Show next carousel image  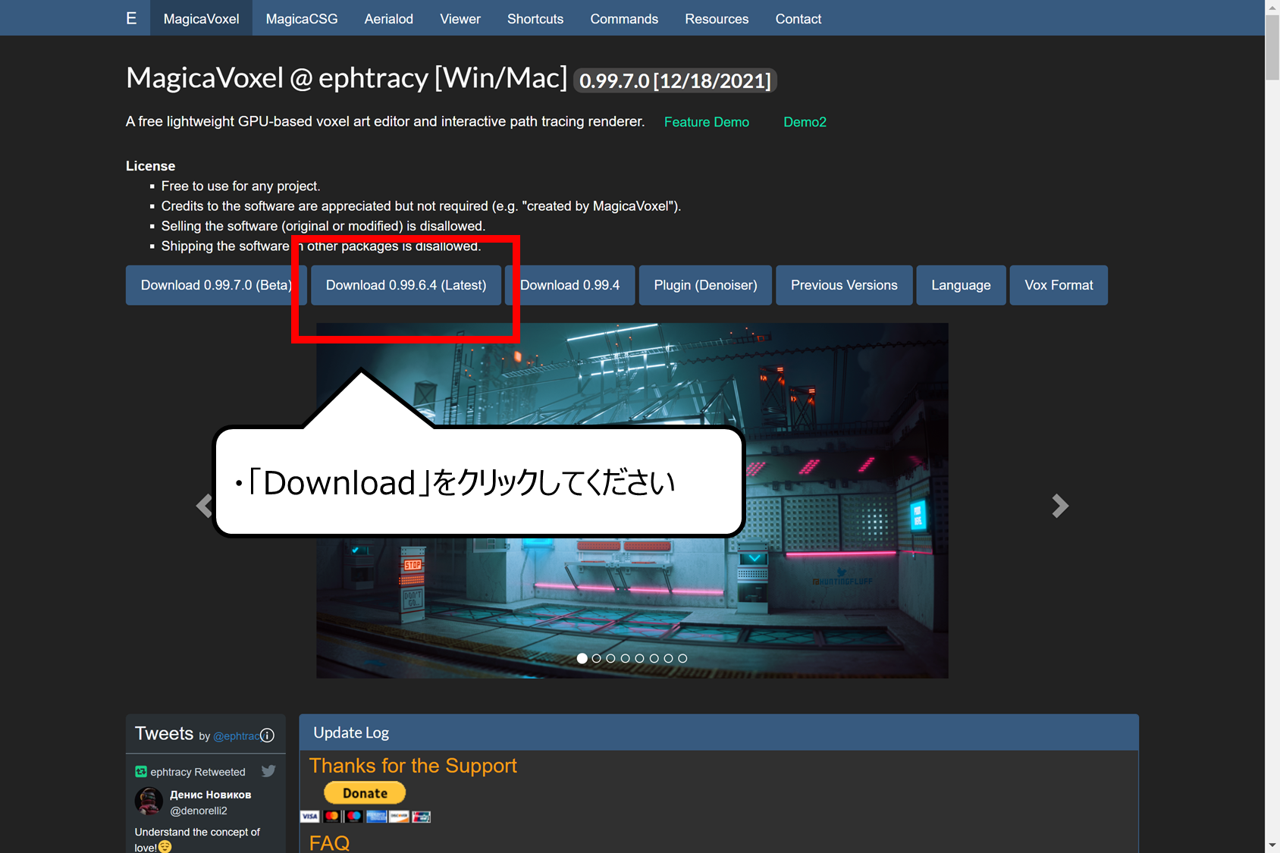(1060, 506)
